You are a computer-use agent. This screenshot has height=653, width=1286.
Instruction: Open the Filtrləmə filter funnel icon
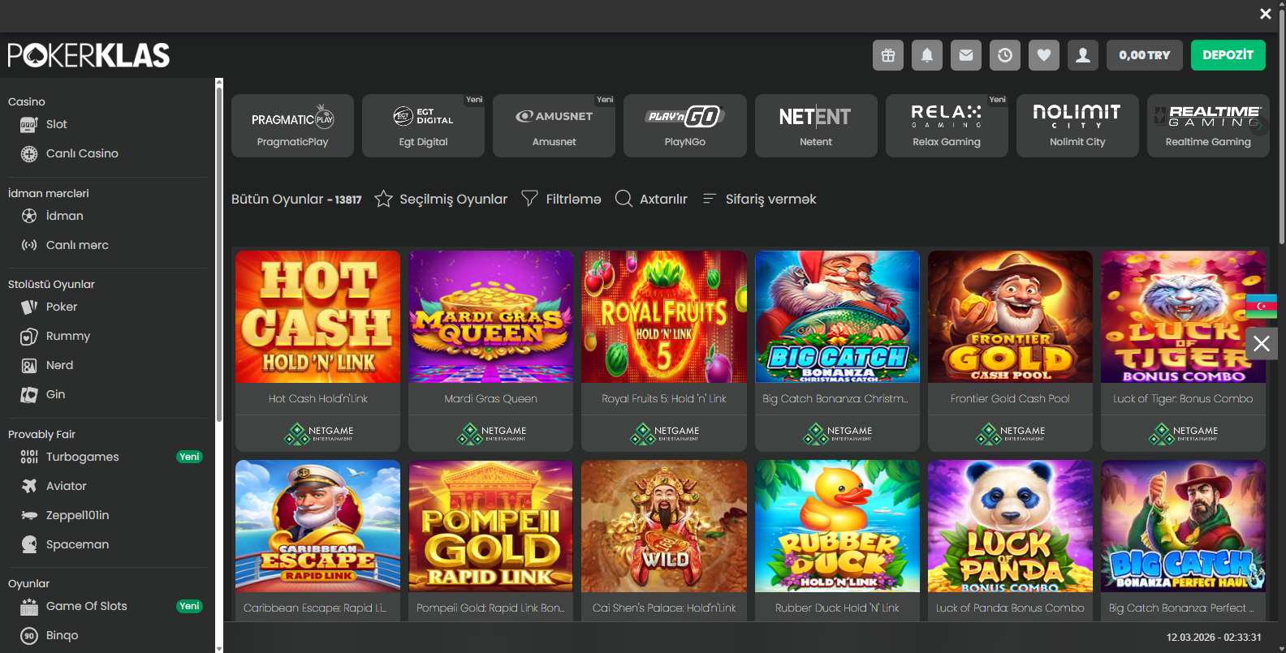click(529, 198)
